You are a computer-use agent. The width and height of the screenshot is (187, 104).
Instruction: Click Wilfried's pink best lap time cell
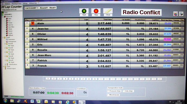point(167,39)
